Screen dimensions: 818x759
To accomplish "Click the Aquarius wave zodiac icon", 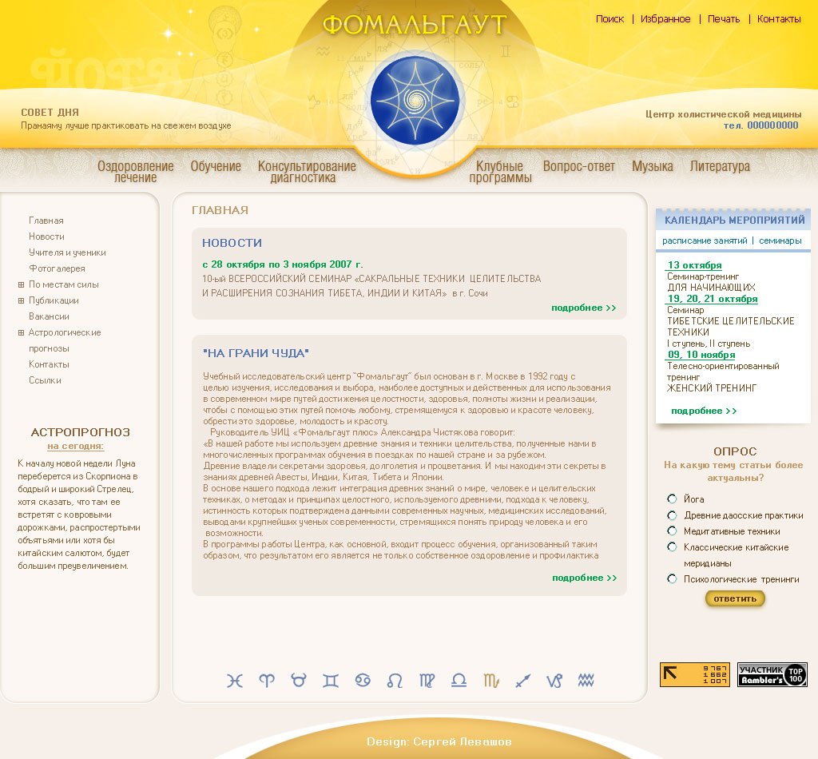I will 586,680.
